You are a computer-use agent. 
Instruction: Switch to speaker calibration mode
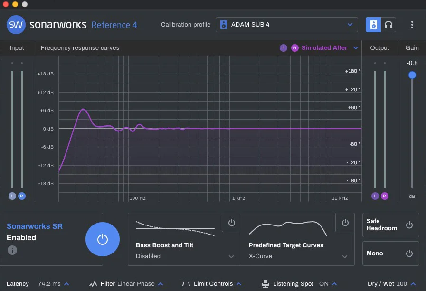click(373, 25)
